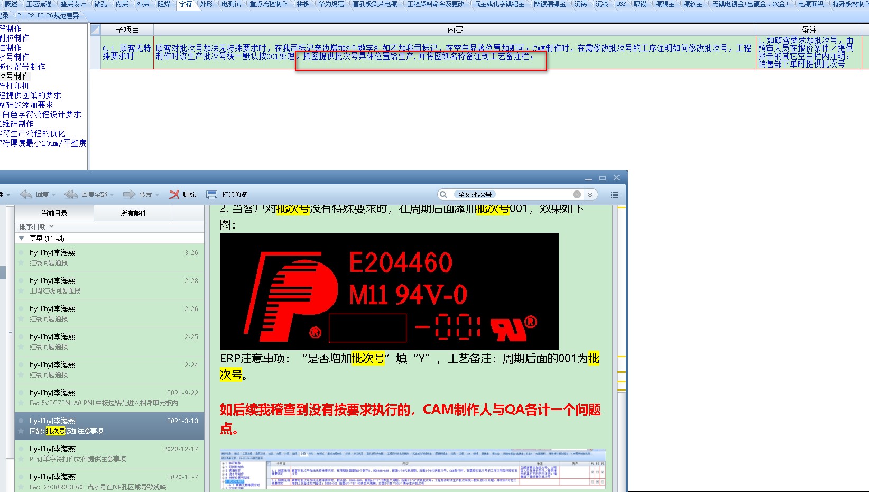The height and width of the screenshot is (492, 869).
Task: Click the 6.1 顾客无特殊要求时 row cell
Action: coord(127,52)
